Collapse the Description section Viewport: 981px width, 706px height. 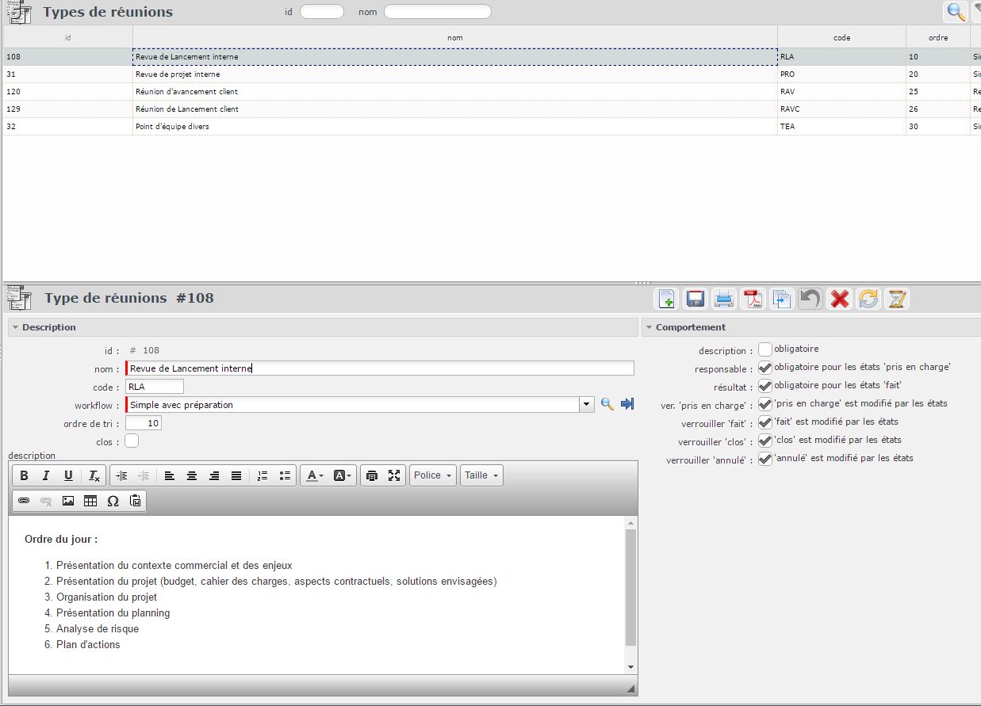point(15,327)
